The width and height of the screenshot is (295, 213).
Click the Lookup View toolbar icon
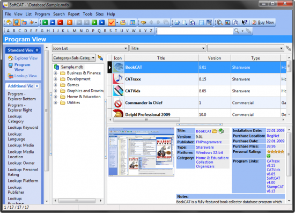tap(24, 23)
